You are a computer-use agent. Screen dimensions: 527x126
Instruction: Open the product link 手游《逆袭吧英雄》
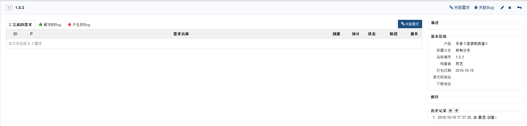472,44
